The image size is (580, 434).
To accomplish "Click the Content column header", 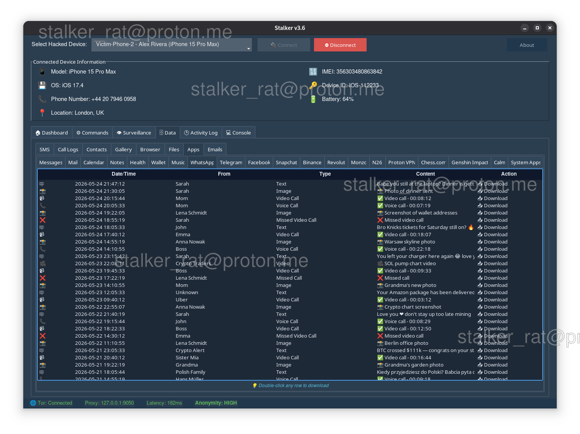I will point(425,174).
